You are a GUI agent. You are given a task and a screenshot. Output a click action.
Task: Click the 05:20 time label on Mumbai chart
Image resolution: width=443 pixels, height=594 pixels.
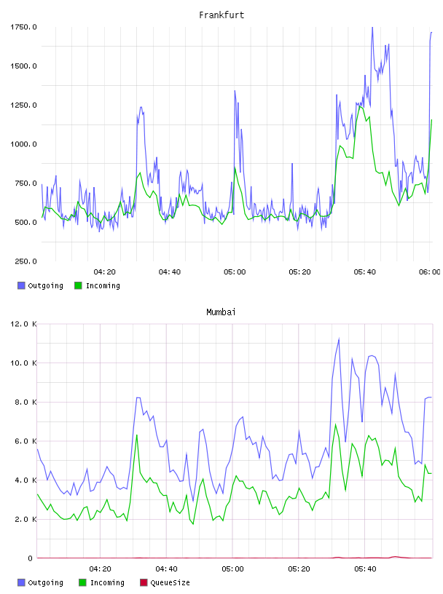pyautogui.click(x=299, y=569)
